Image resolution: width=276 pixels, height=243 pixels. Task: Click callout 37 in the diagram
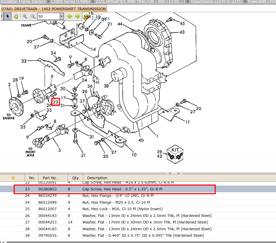[x=82, y=101]
